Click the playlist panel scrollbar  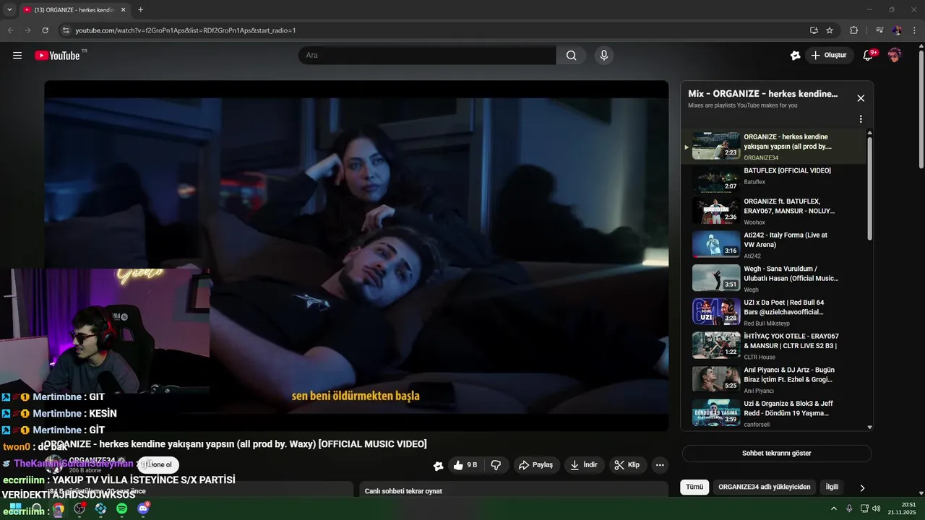click(x=869, y=189)
